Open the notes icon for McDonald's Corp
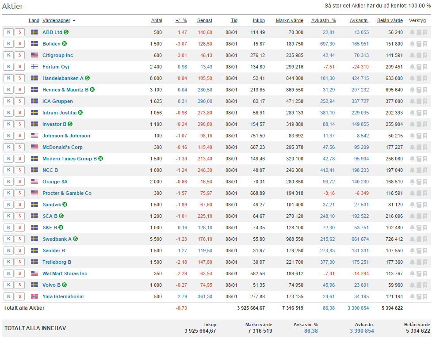The width and height of the screenshot is (436, 338). coord(419,147)
